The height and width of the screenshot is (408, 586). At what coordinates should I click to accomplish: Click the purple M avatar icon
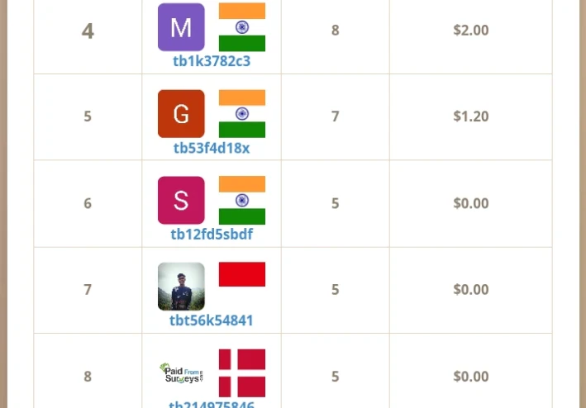click(181, 27)
